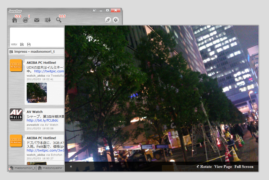
Task: Open the Home timeline icon
Action: (x=15, y=20)
